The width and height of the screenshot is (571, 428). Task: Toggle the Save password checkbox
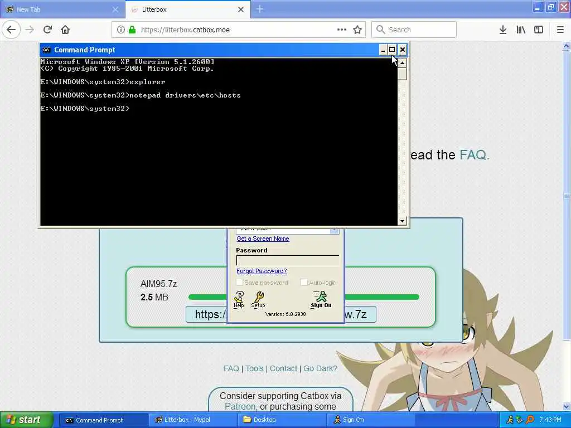[240, 283]
